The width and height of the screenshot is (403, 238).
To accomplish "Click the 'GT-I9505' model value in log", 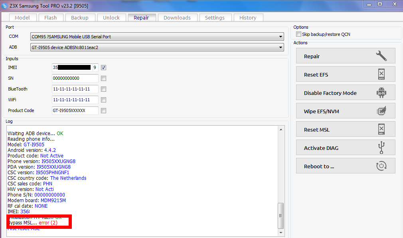I will [x=34, y=145].
